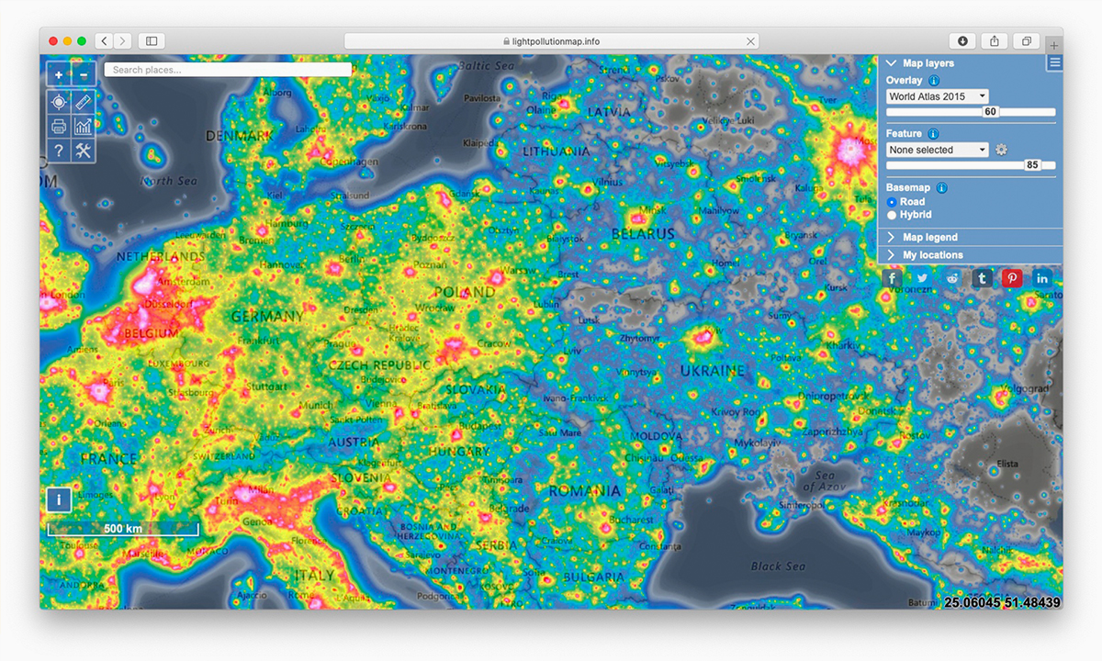Zoom in with the plus button
Viewport: 1102px width, 661px height.
59,75
